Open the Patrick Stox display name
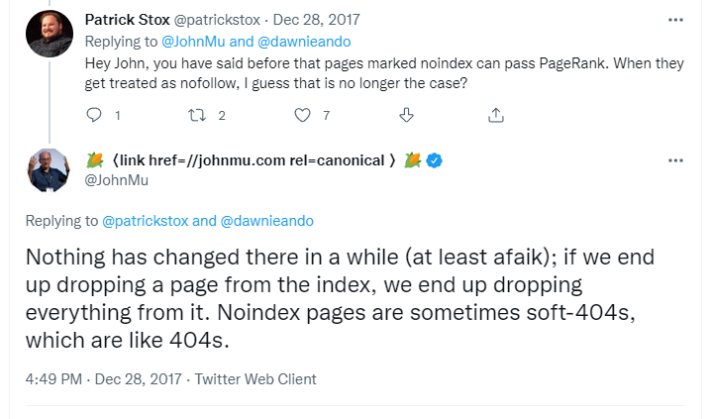This screenshot has height=419, width=710. pyautogui.click(x=127, y=20)
